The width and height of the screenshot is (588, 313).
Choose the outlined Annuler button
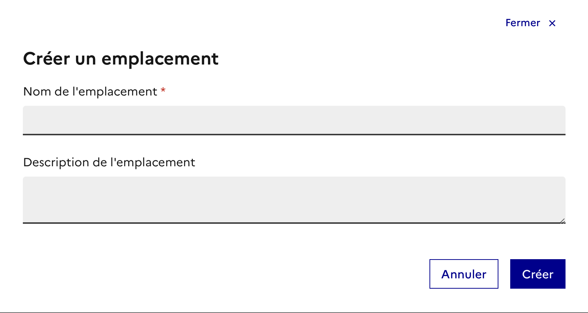click(x=464, y=274)
